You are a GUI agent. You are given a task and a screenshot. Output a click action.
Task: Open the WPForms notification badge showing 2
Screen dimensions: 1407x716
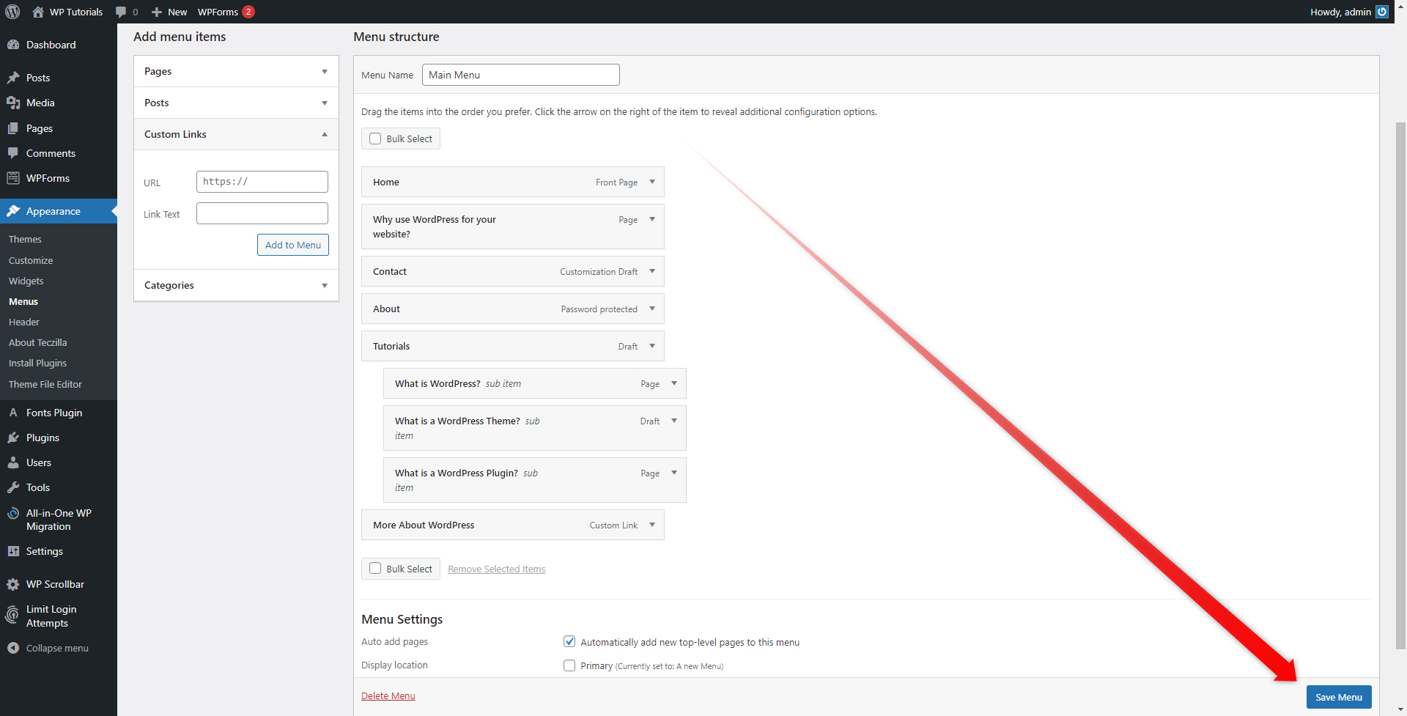tap(248, 12)
